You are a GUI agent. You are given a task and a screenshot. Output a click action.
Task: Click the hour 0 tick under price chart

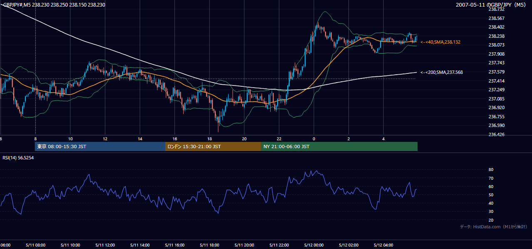pyautogui.click(x=314, y=139)
